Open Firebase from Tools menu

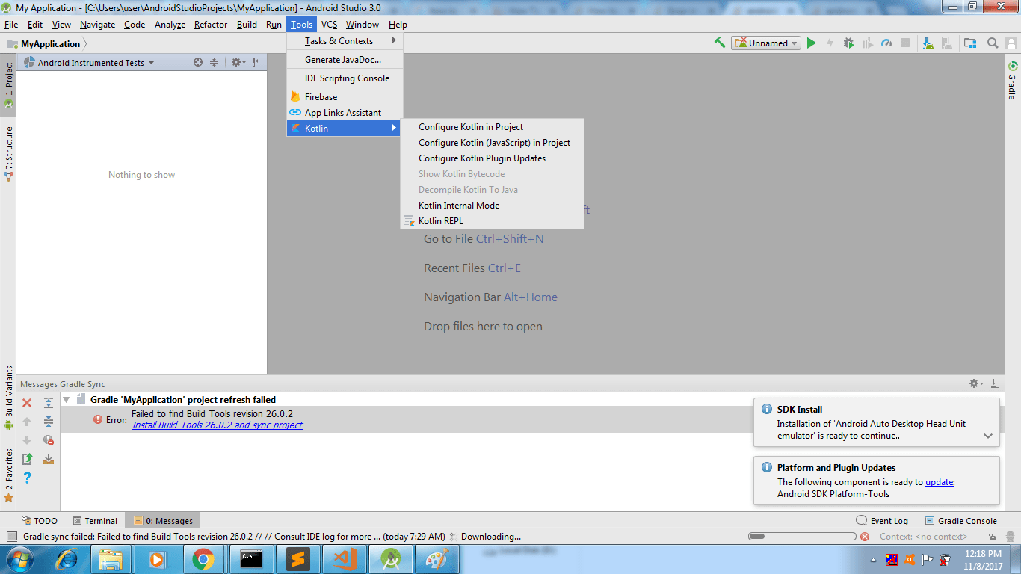345,97
